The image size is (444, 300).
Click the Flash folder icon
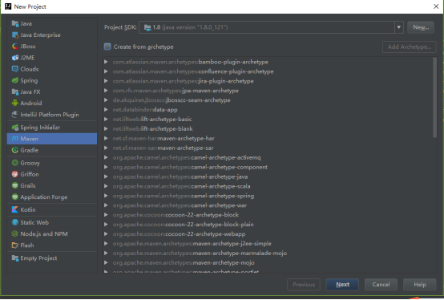tap(15, 245)
